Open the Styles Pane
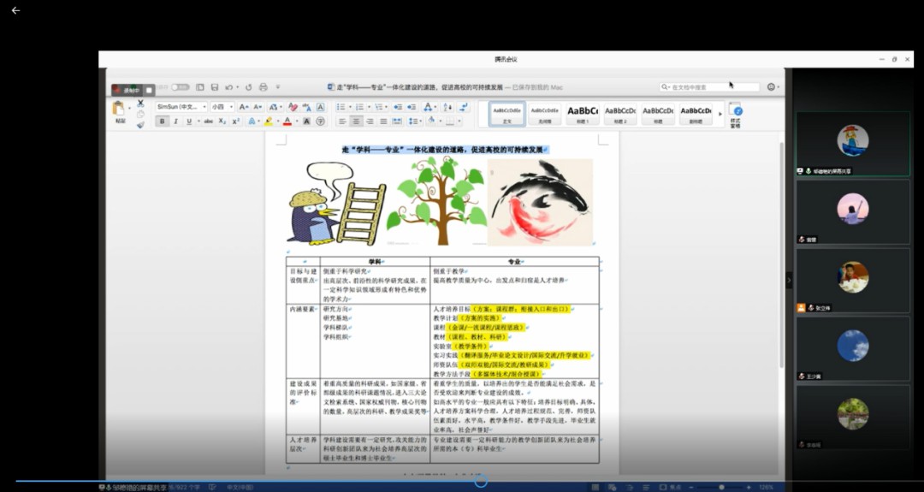 [735, 113]
